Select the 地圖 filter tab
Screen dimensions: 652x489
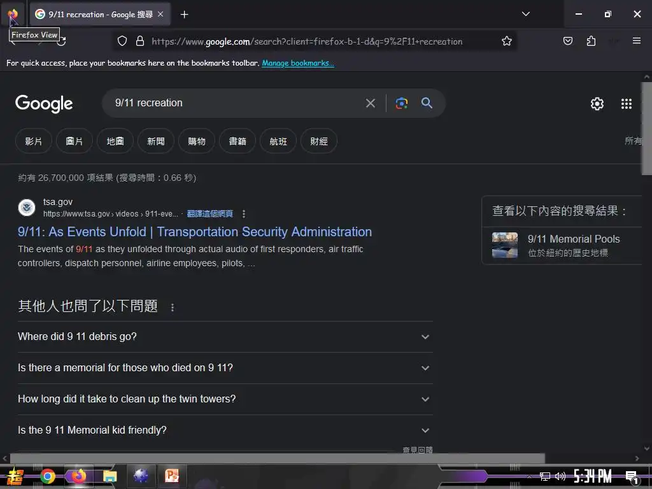click(x=115, y=141)
